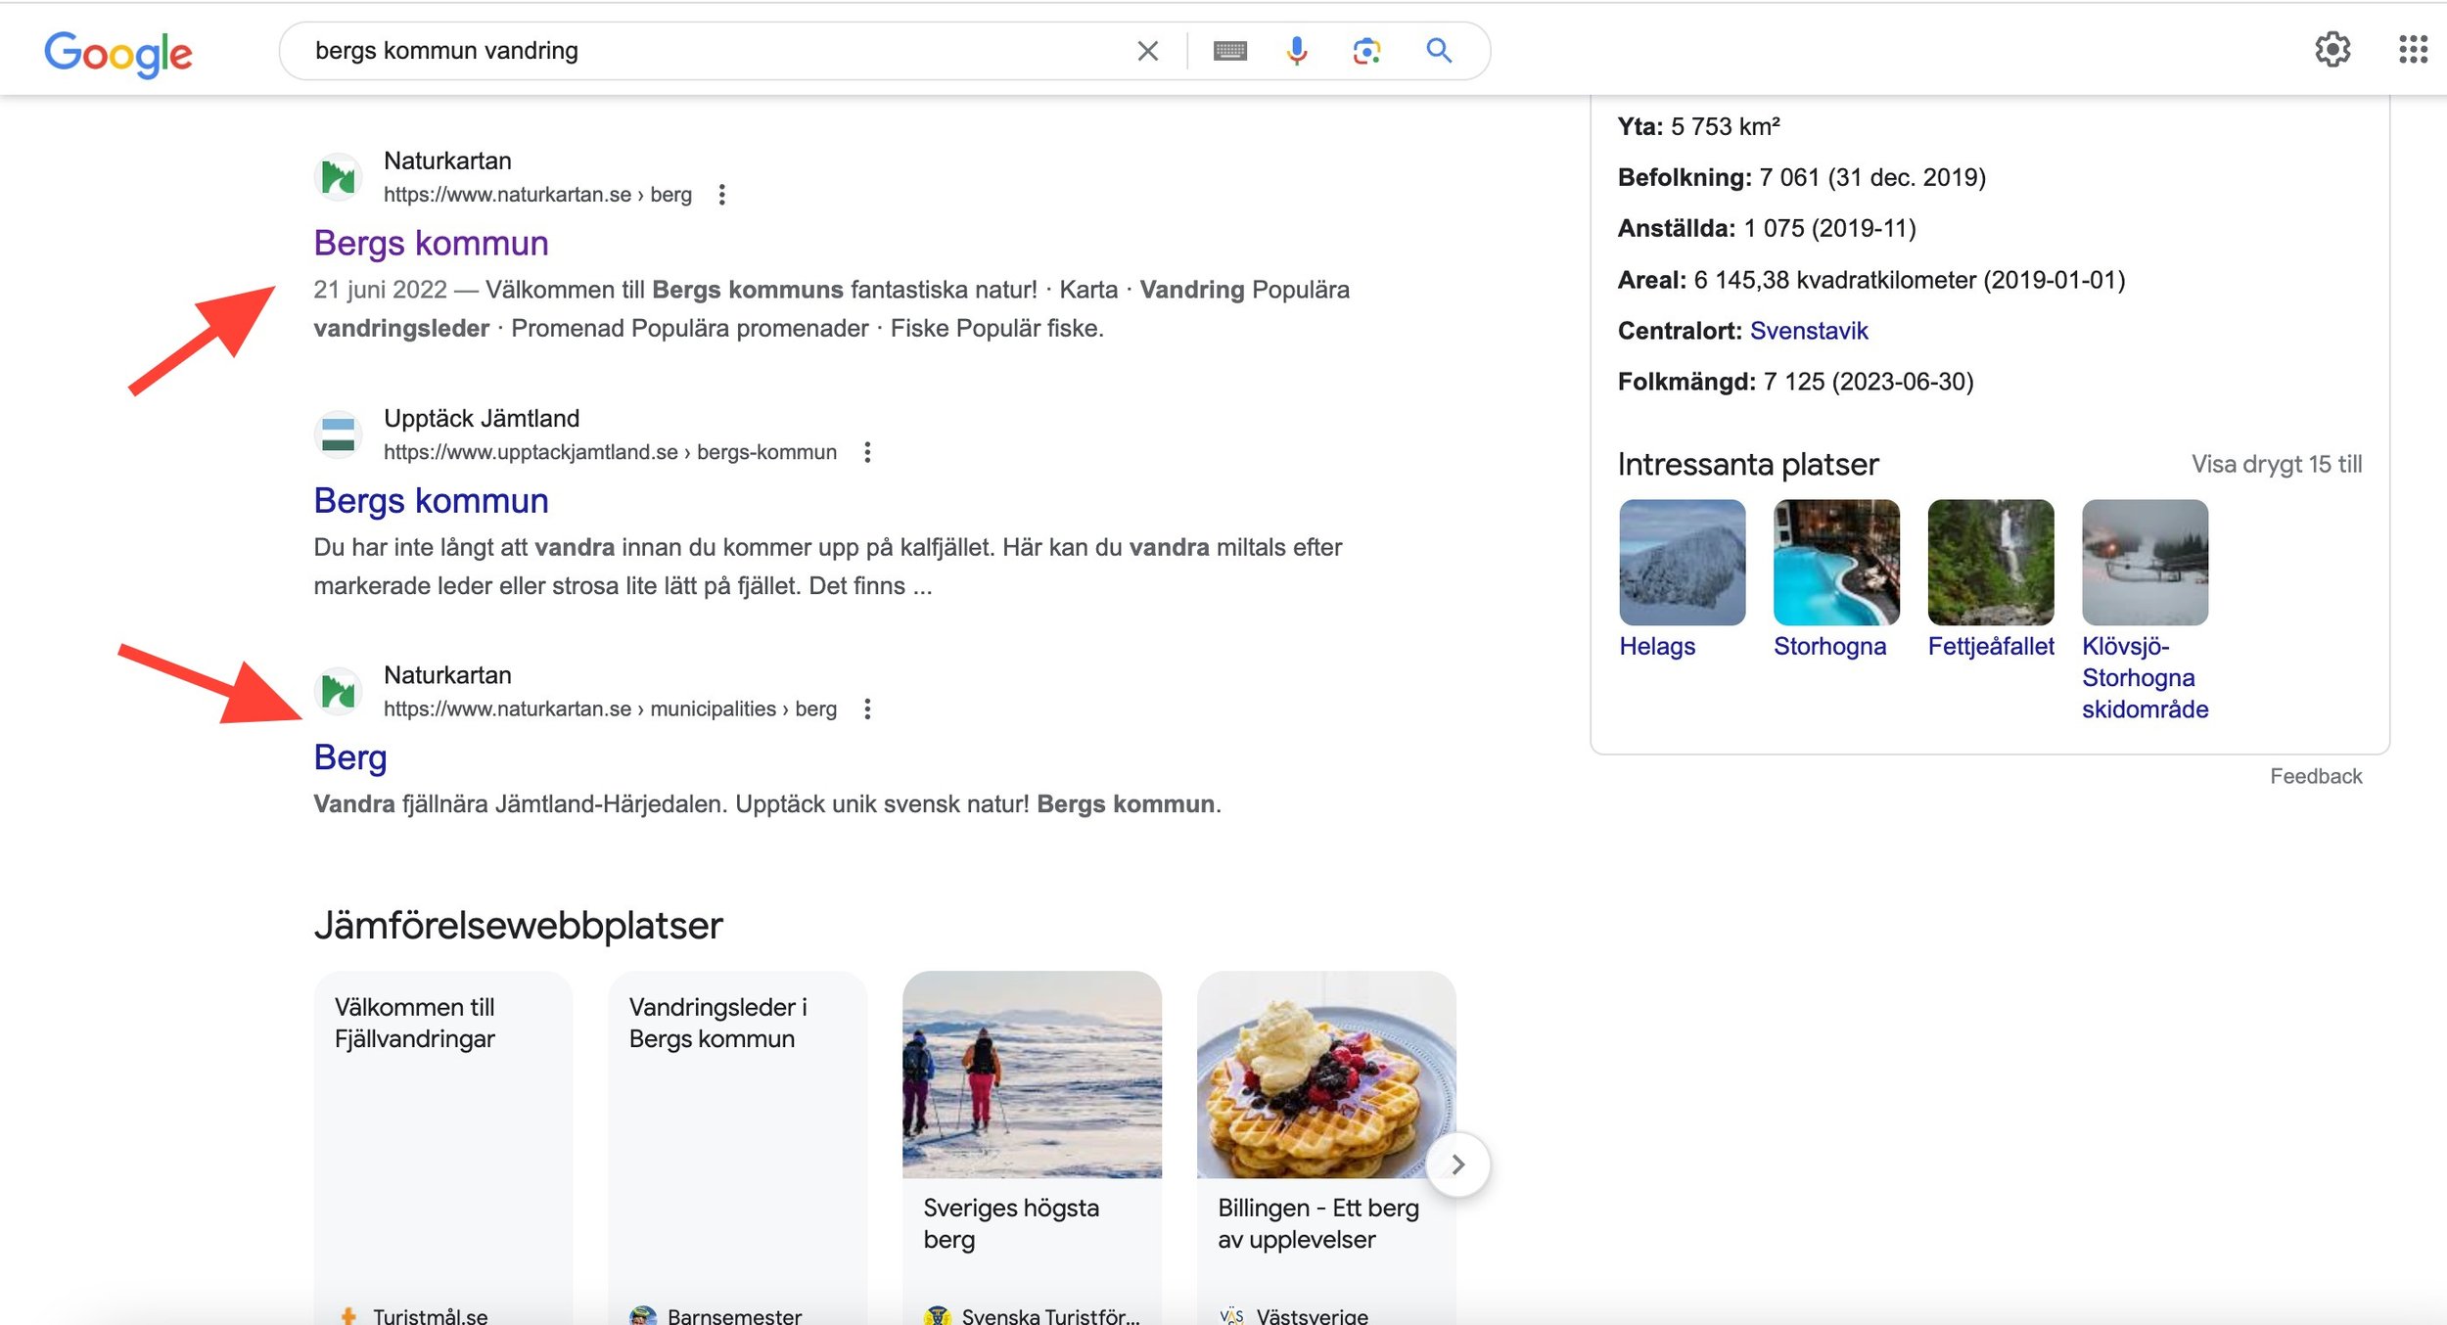Image resolution: width=2447 pixels, height=1325 pixels.
Task: Click the 'Upptäck Jämtland' site name
Action: coord(482,418)
